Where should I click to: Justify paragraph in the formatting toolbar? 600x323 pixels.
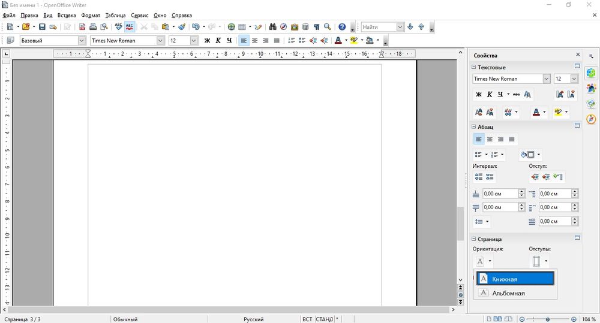(277, 41)
